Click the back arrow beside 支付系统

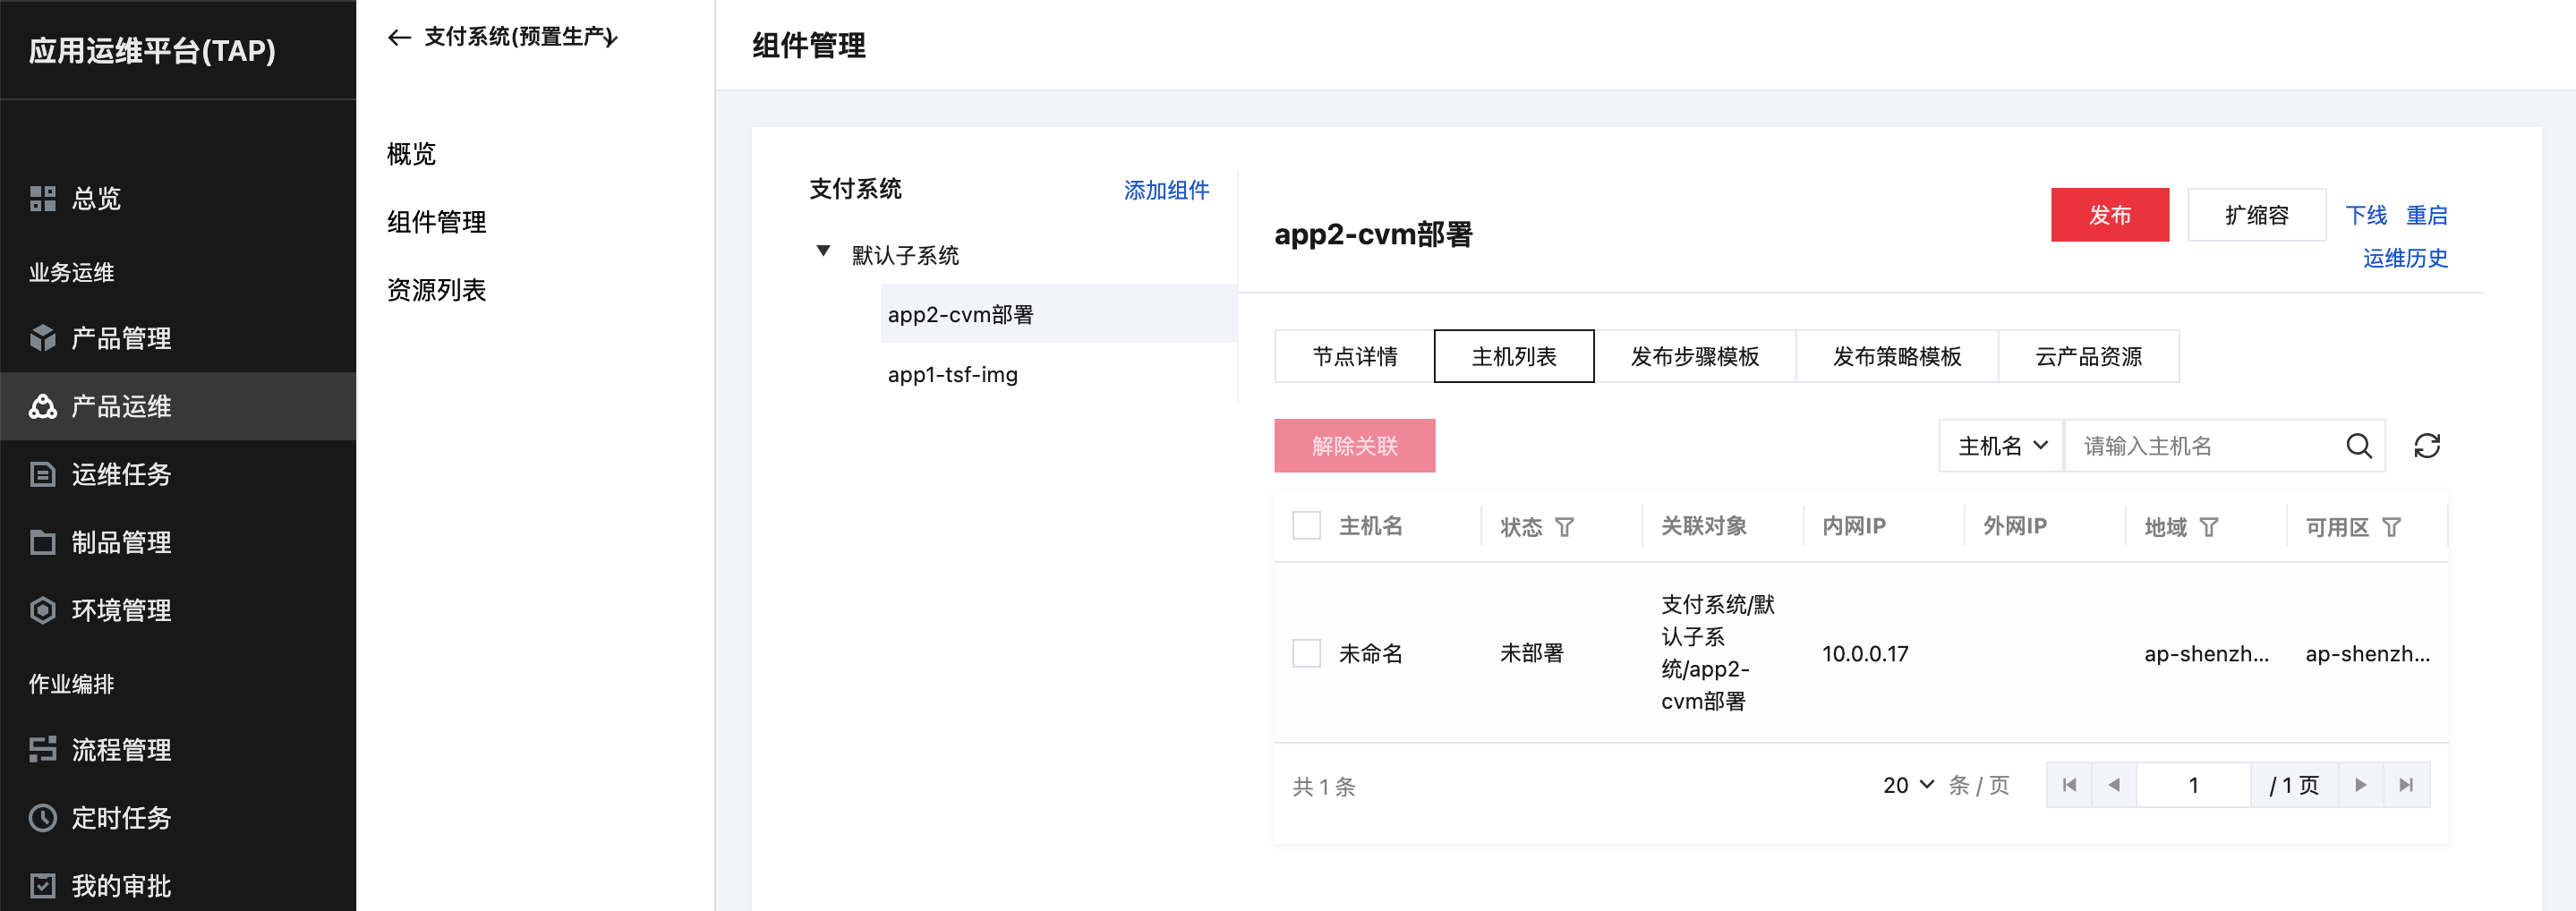[x=399, y=38]
